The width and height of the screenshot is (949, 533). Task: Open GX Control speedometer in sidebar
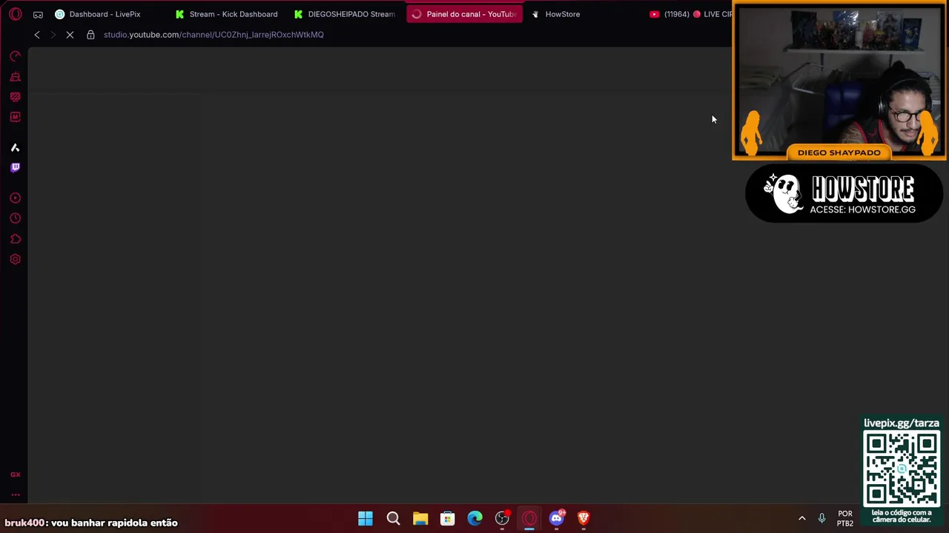pyautogui.click(x=15, y=56)
